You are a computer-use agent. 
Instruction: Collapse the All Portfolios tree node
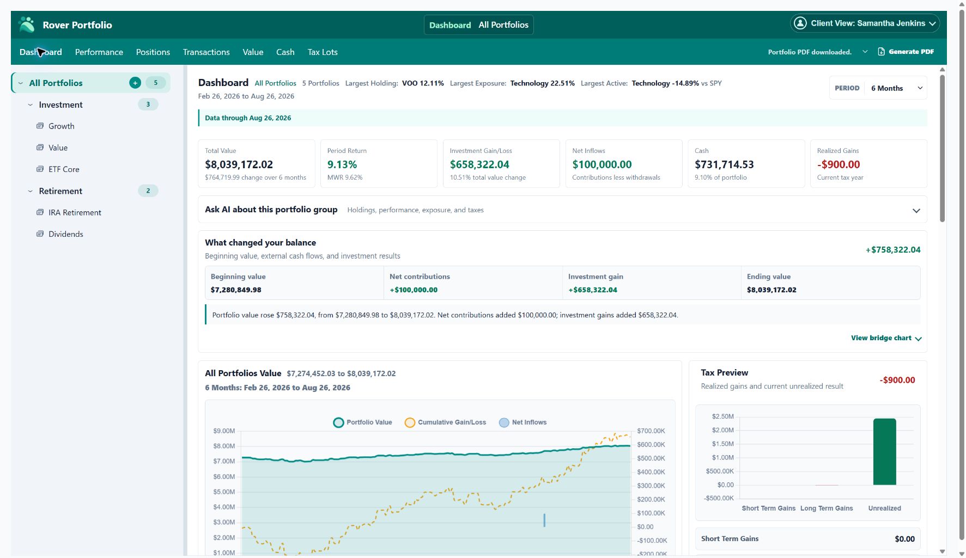tap(21, 83)
